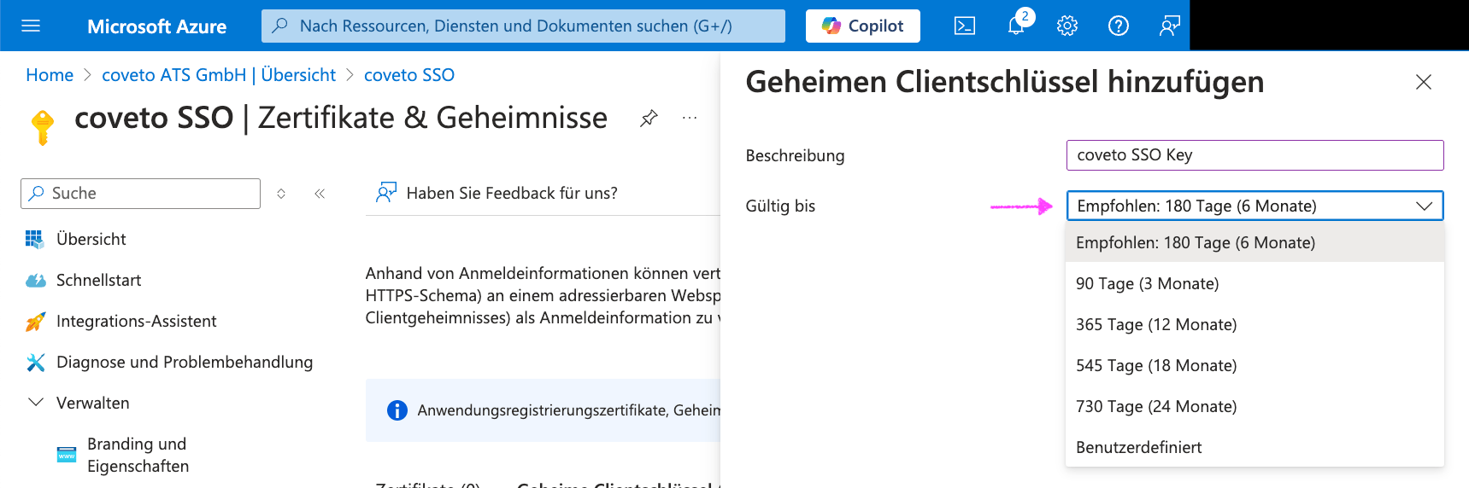Open the feedback icon in top bar
Screen dimensions: 1469x488
1170,26
